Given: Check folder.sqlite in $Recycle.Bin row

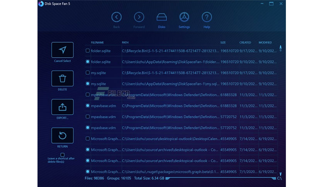Looking at the screenshot, I should tap(88, 51).
